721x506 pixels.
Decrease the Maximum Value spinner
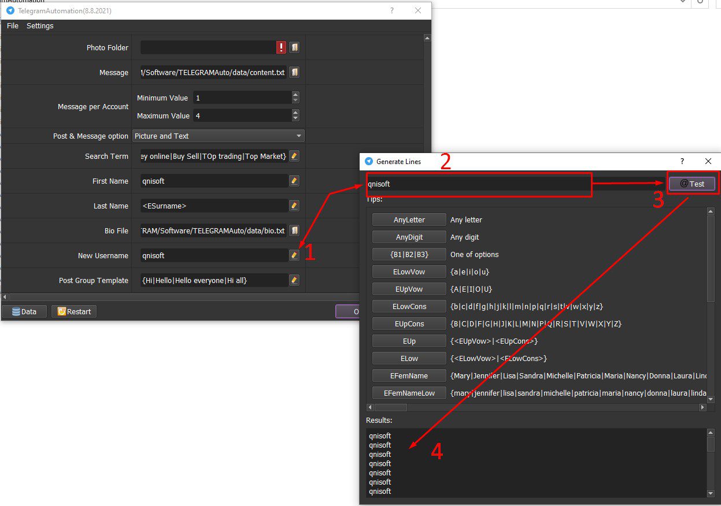click(295, 119)
